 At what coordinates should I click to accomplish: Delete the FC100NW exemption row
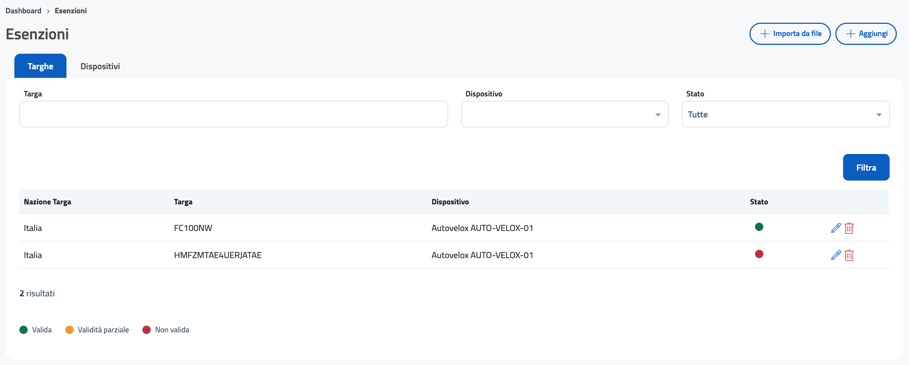(849, 228)
